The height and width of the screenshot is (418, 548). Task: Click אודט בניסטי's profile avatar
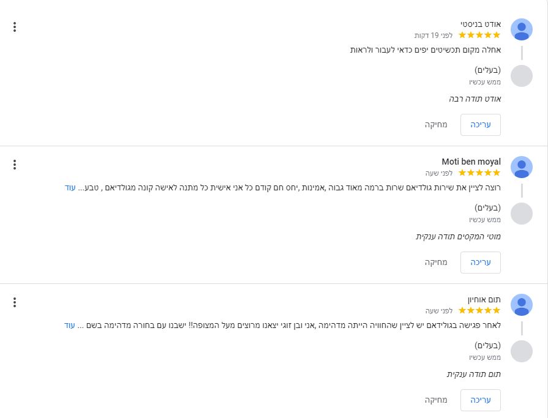point(521,29)
